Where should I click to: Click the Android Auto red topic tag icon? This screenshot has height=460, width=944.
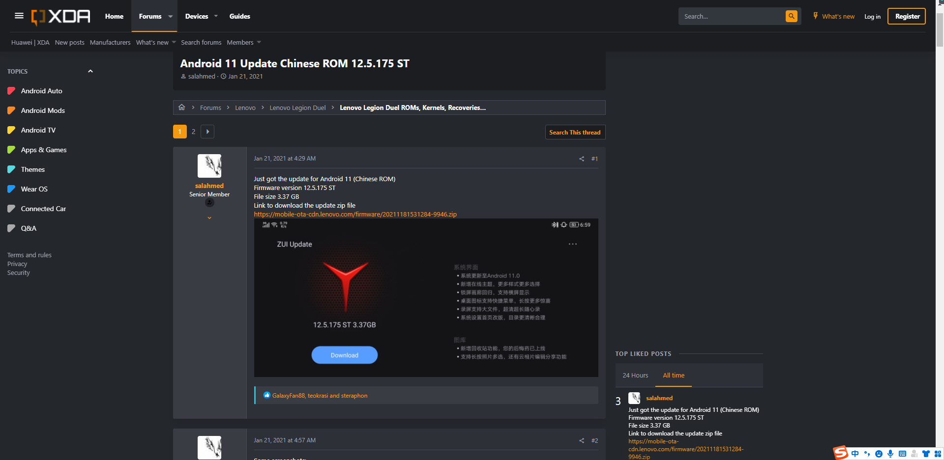tap(11, 91)
